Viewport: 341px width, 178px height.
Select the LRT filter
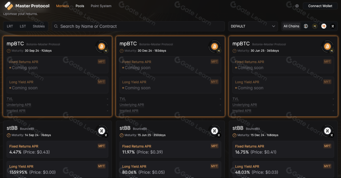[x=10, y=26]
